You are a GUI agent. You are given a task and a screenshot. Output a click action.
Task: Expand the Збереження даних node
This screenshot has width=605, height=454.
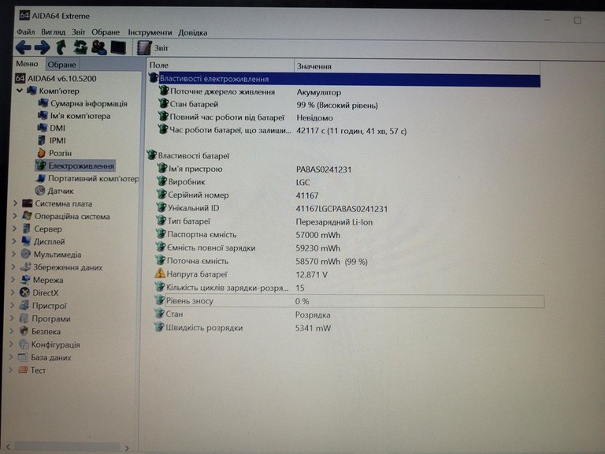click(x=13, y=266)
